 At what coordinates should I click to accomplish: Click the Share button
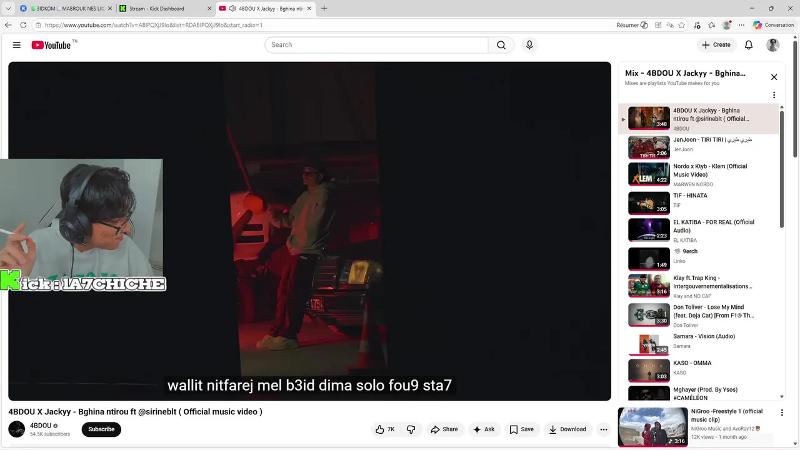(444, 429)
